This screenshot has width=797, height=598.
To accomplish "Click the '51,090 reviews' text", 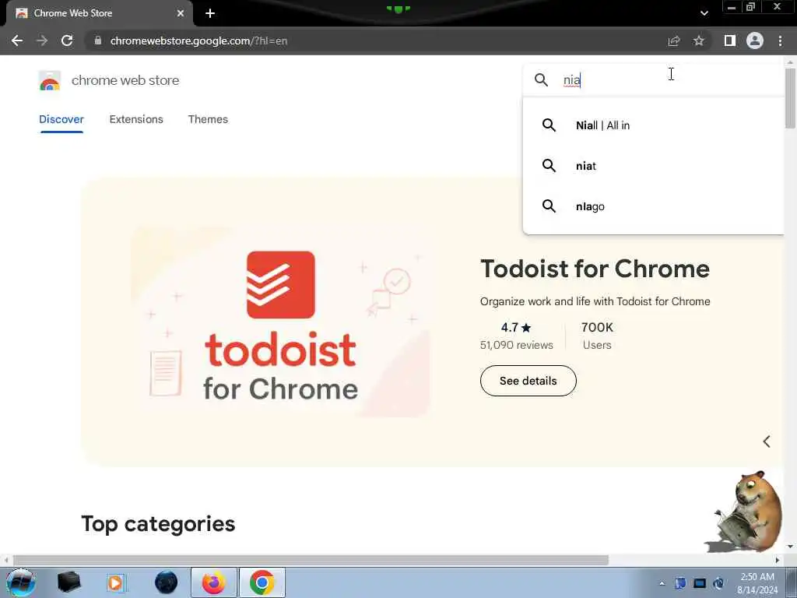I will pyautogui.click(x=517, y=345).
